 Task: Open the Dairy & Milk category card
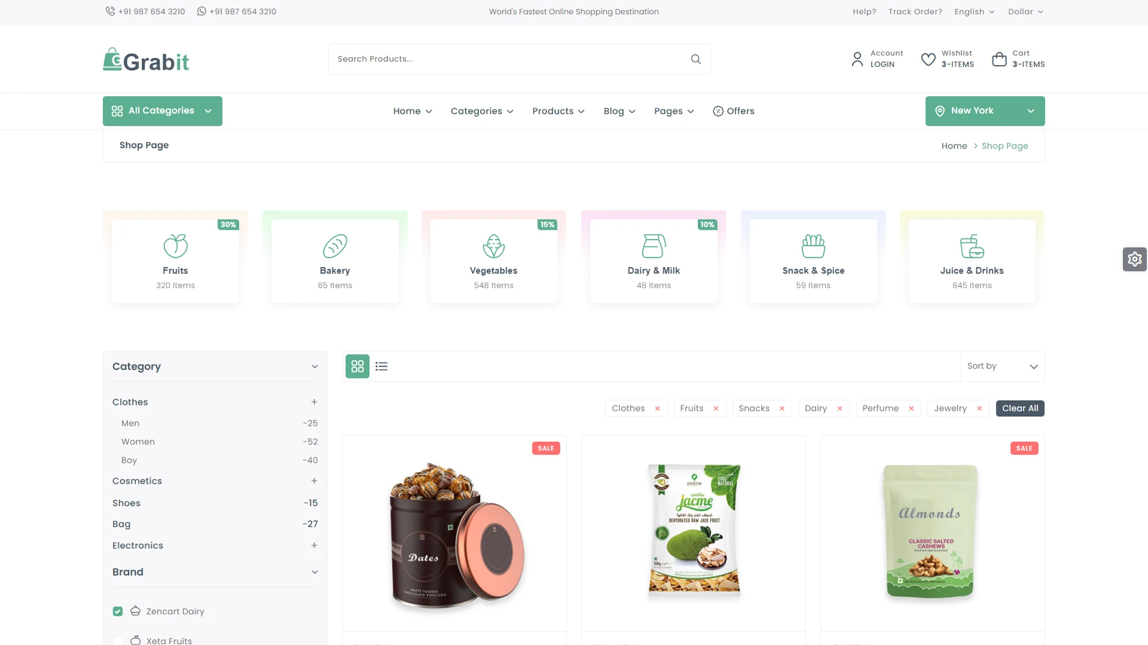click(x=654, y=261)
